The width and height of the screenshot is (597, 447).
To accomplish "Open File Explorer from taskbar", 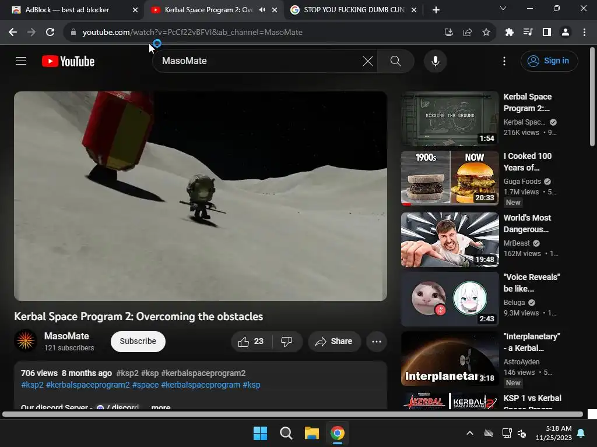I will pyautogui.click(x=312, y=433).
